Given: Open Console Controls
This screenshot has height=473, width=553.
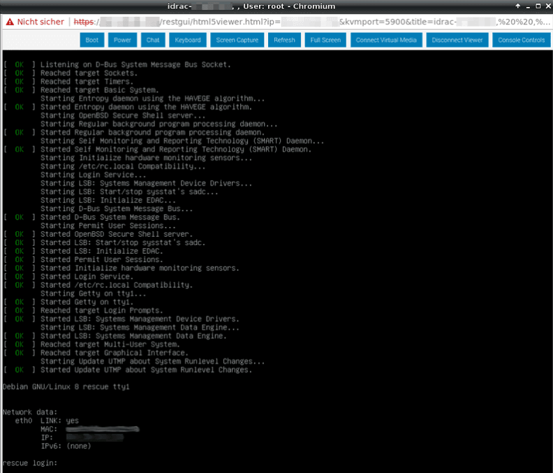Looking at the screenshot, I should [x=521, y=40].
